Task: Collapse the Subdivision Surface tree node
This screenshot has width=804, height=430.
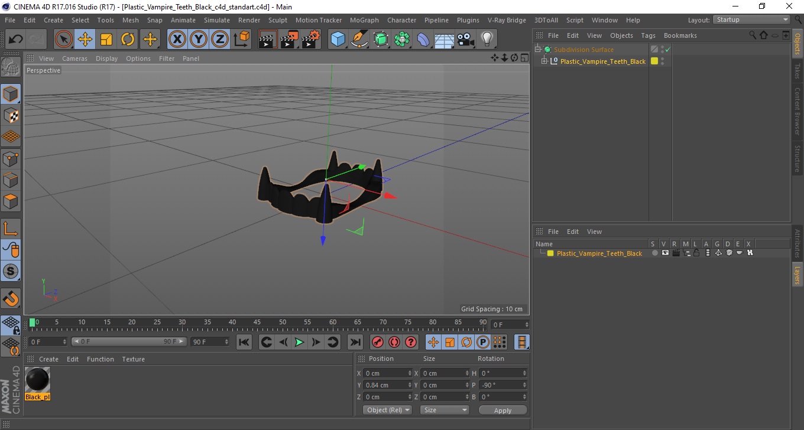Action: (538, 50)
